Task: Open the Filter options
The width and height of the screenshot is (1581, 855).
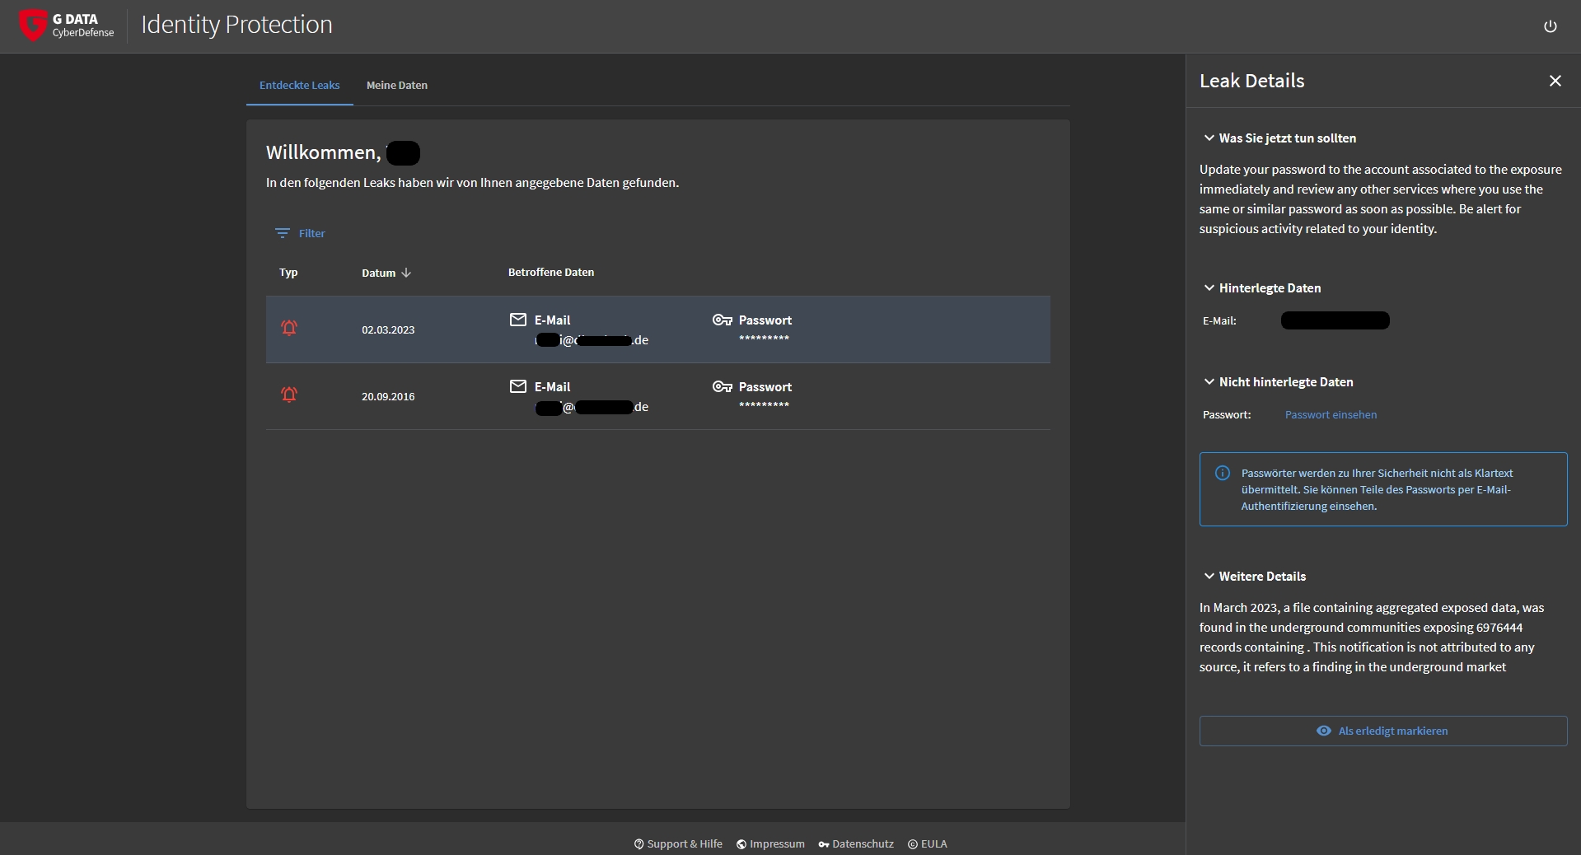Action: (300, 233)
